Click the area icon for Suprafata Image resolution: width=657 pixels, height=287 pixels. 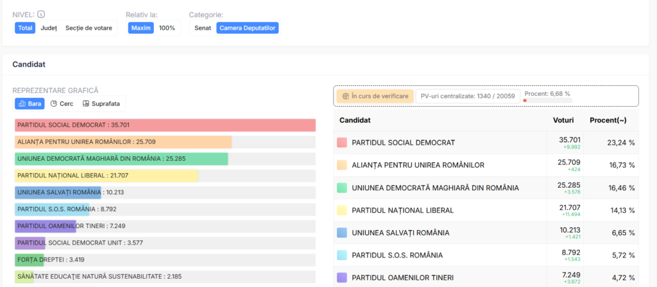click(x=86, y=103)
